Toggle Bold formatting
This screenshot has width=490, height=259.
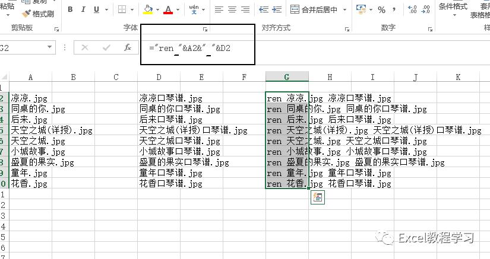point(70,9)
